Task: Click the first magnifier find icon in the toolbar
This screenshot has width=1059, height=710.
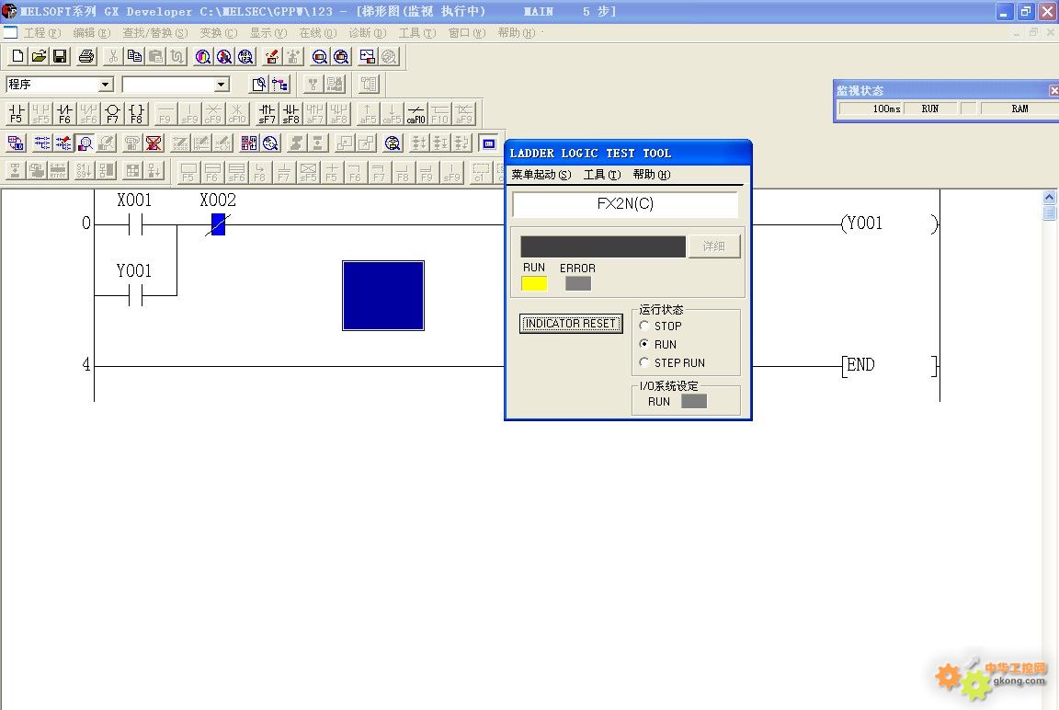Action: point(202,57)
